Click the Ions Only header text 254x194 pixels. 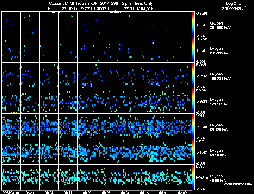coord(144,3)
